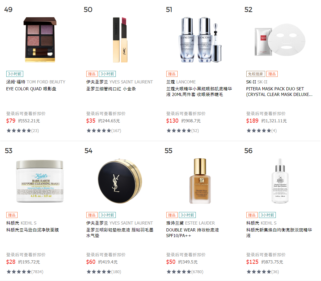Open the Kiehl's dark spot serum image
This screenshot has width=321, height=281.
tap(280, 181)
